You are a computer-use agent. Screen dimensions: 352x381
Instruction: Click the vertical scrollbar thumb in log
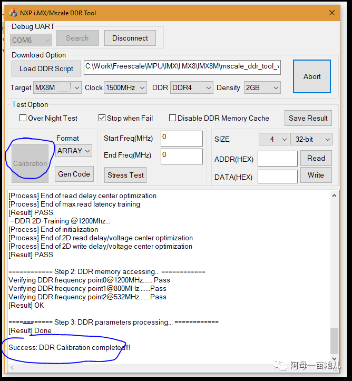click(334, 341)
